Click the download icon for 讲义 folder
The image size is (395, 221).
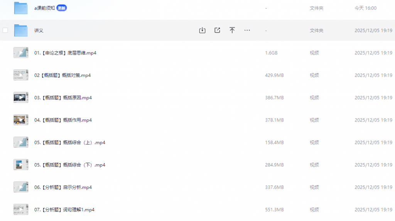[x=202, y=30]
